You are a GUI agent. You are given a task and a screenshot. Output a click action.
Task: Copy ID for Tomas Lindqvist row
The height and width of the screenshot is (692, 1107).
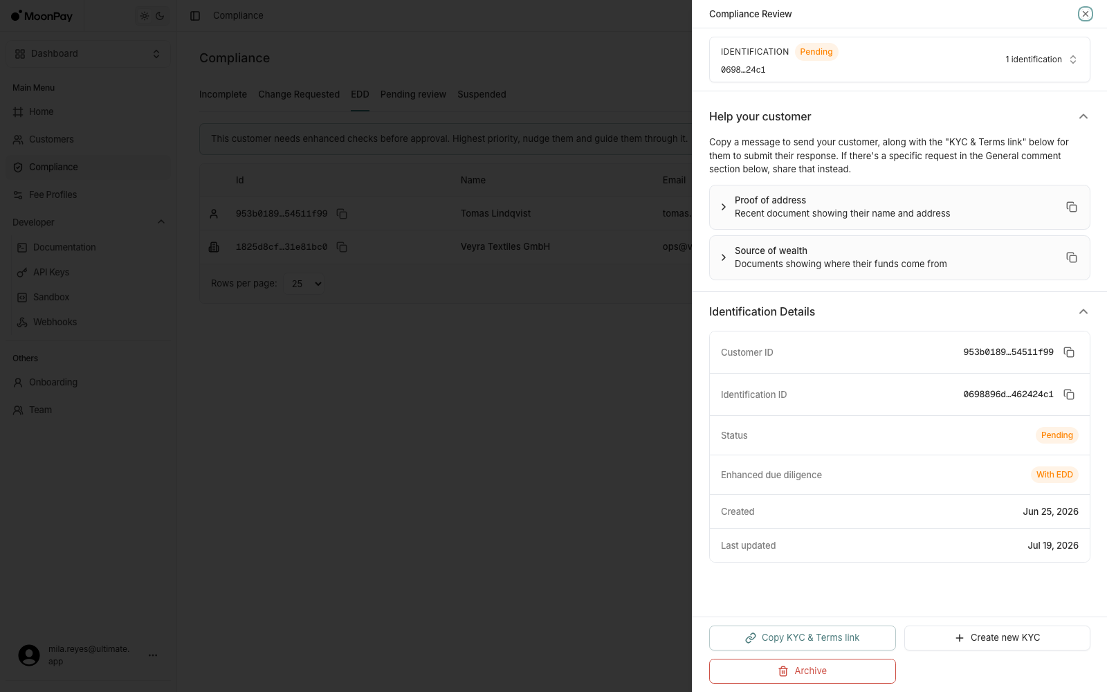pyautogui.click(x=342, y=214)
